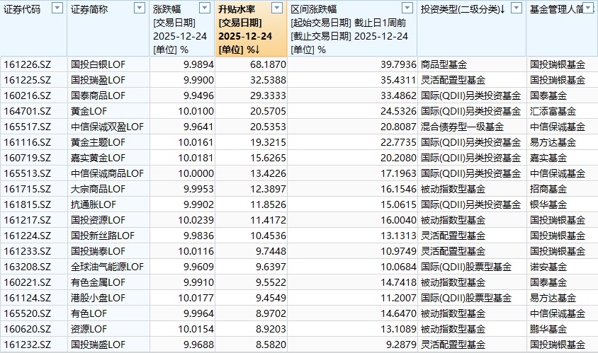
Task: Open the 证券简称 column filter dropdown
Action: (140, 8)
